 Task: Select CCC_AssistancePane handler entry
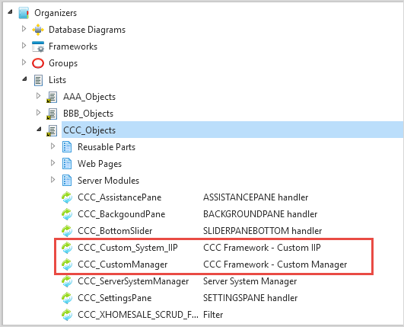(119, 197)
